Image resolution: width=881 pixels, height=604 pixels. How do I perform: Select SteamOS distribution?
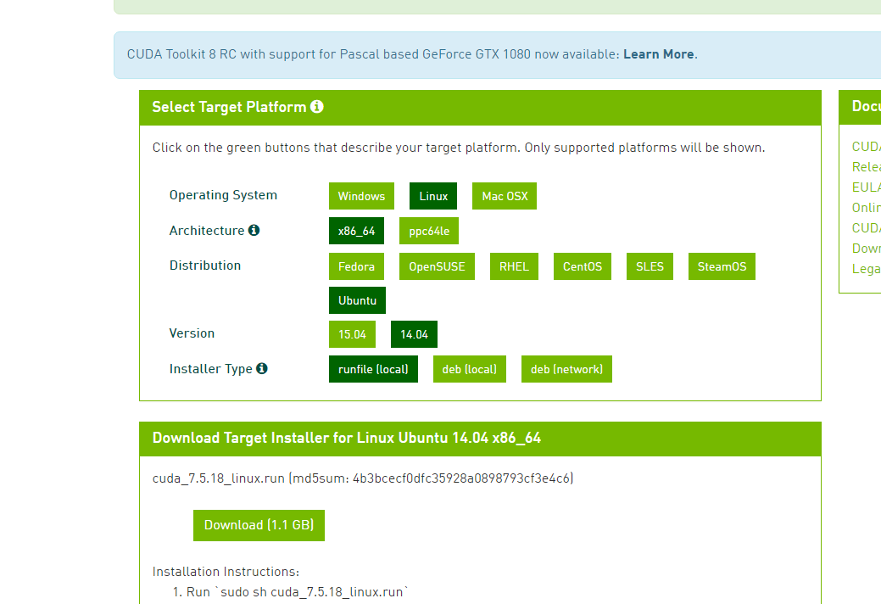click(x=722, y=266)
